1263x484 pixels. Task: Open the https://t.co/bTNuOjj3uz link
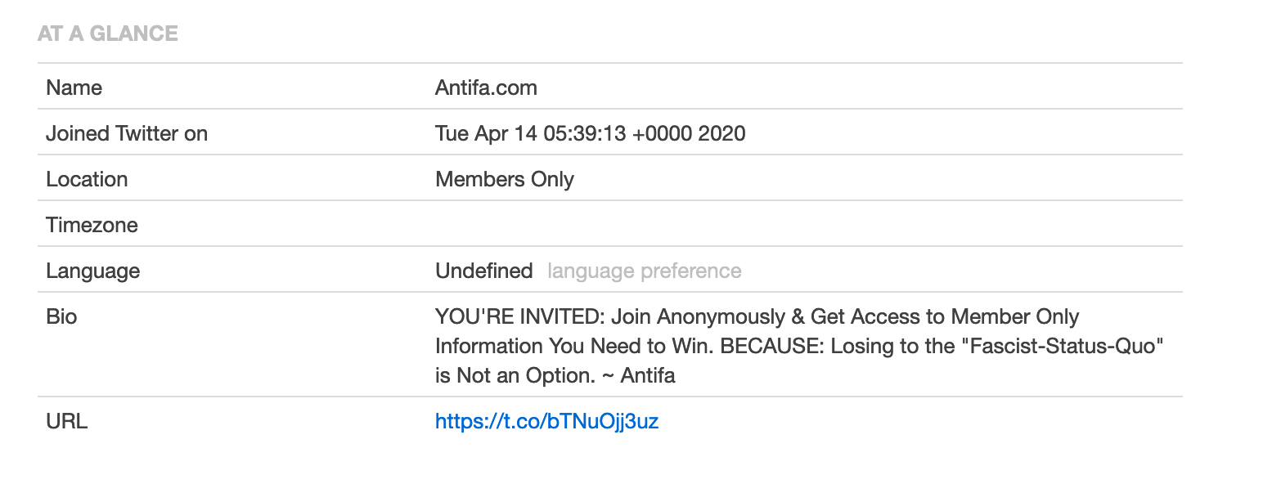pyautogui.click(x=546, y=422)
